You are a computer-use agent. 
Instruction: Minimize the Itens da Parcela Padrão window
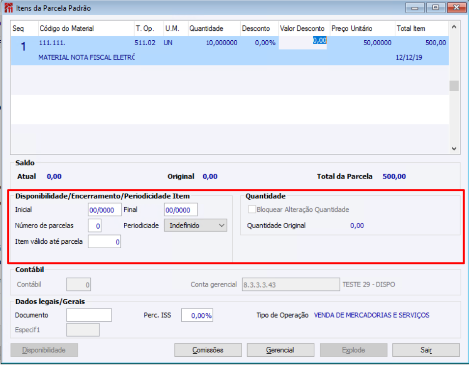pyautogui.click(x=414, y=8)
